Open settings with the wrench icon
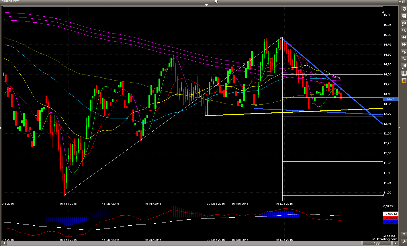 (404, 242)
